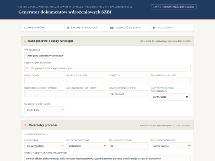Select the Dokumenty tab
The height and width of the screenshot is (161, 215).
coord(172,28)
